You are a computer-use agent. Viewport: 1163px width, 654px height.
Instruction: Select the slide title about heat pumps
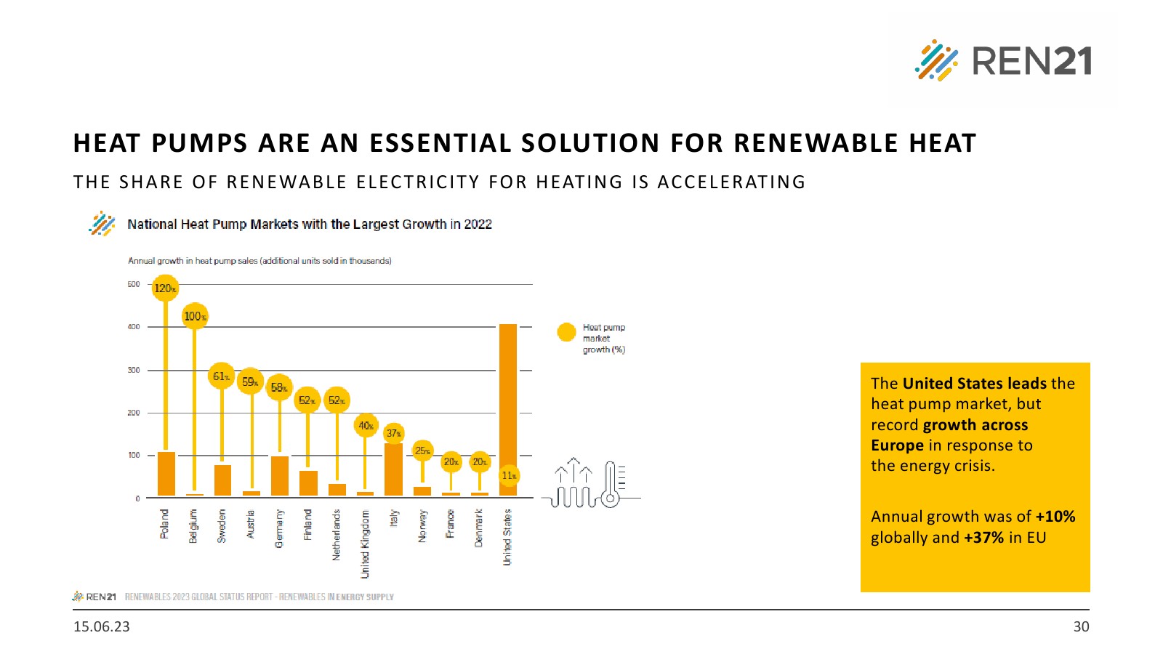click(x=524, y=143)
